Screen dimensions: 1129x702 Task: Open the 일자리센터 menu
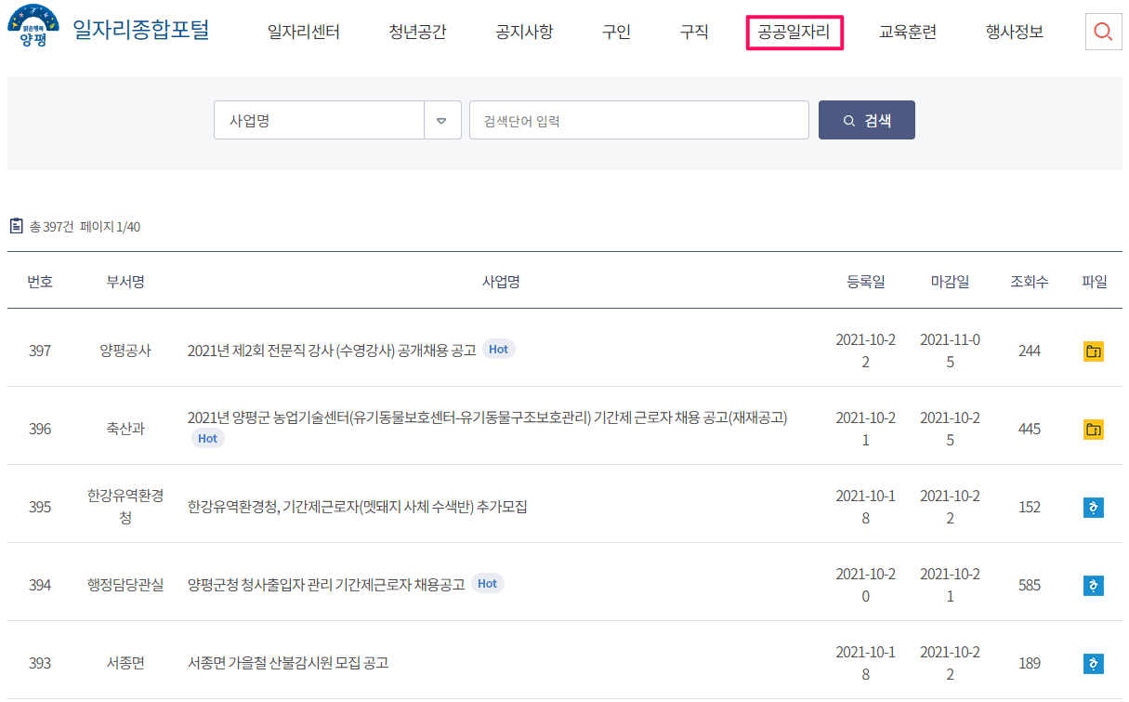coord(305,31)
